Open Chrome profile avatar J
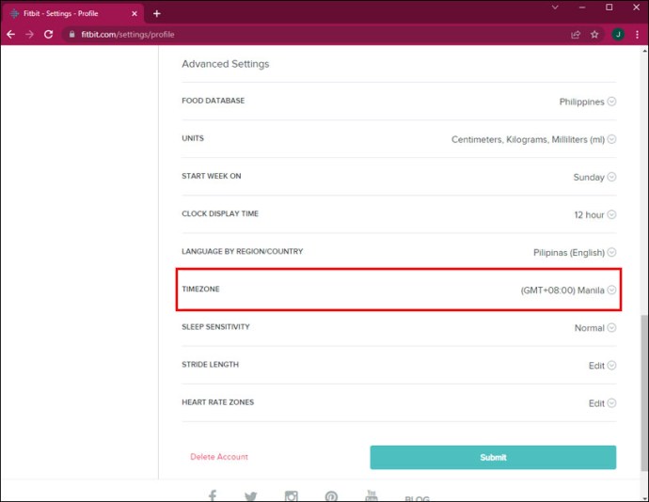The height and width of the screenshot is (502, 649). click(x=618, y=35)
